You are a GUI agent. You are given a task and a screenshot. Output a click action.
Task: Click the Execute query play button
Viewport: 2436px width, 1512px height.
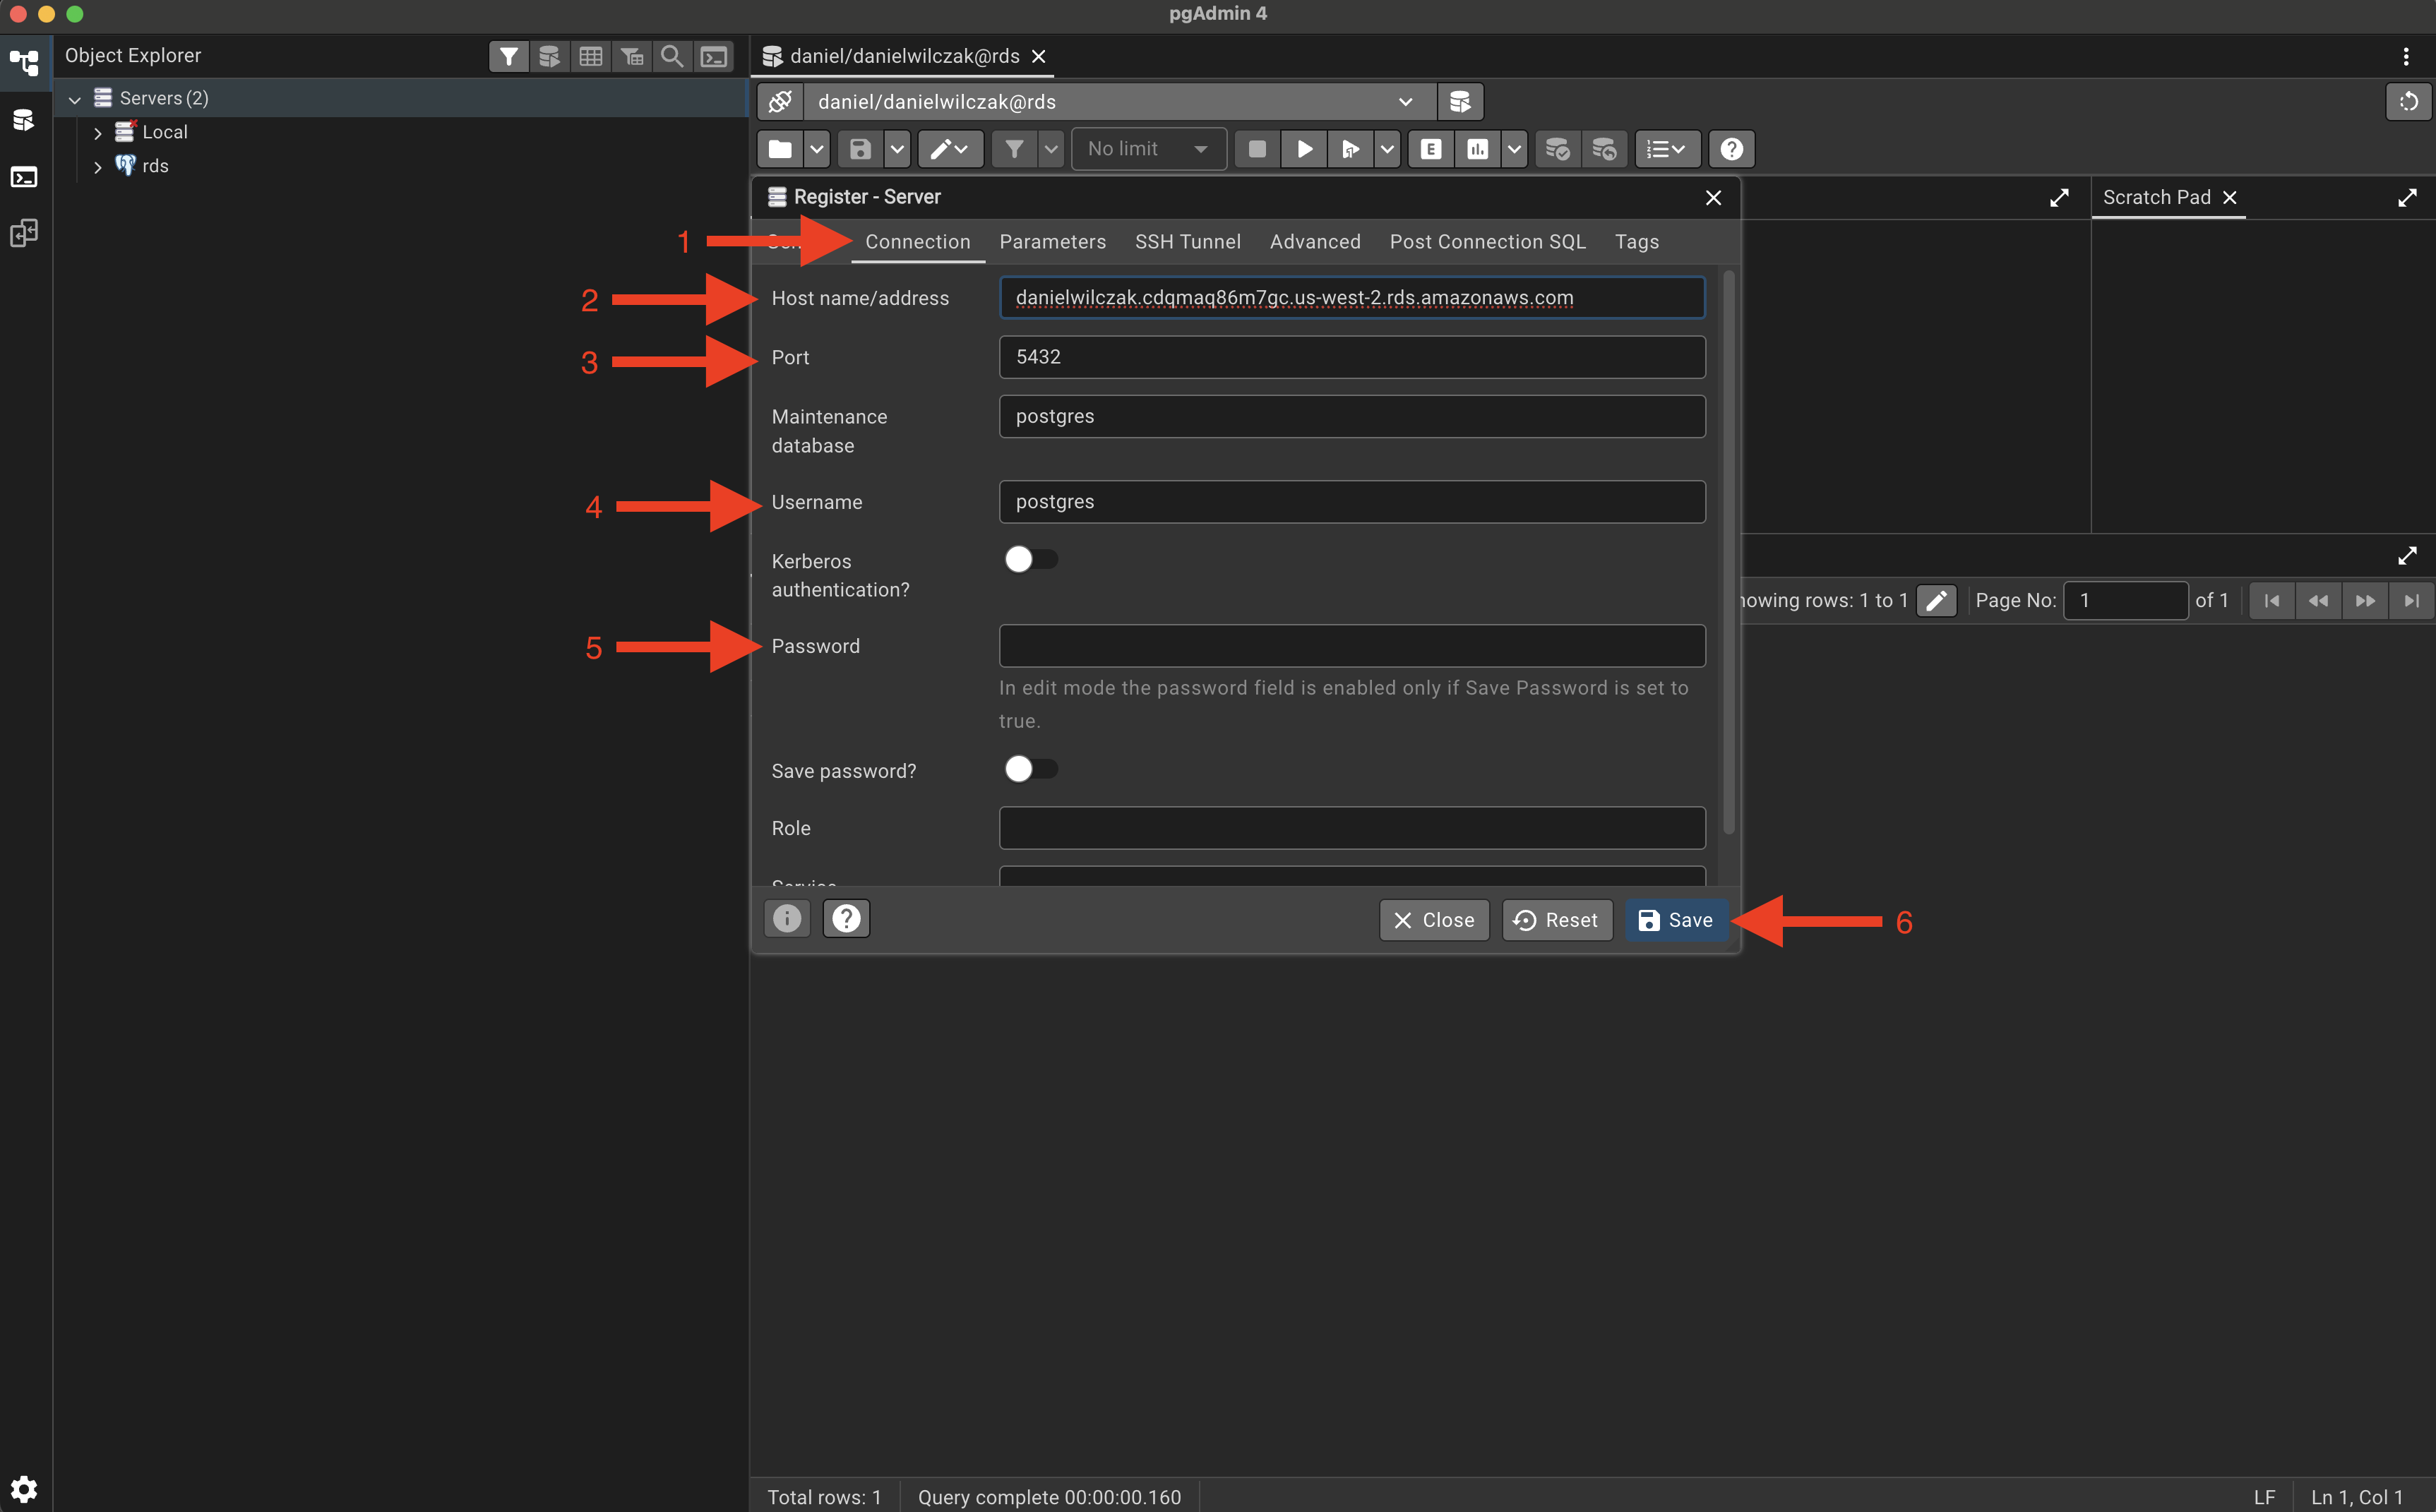click(1304, 149)
